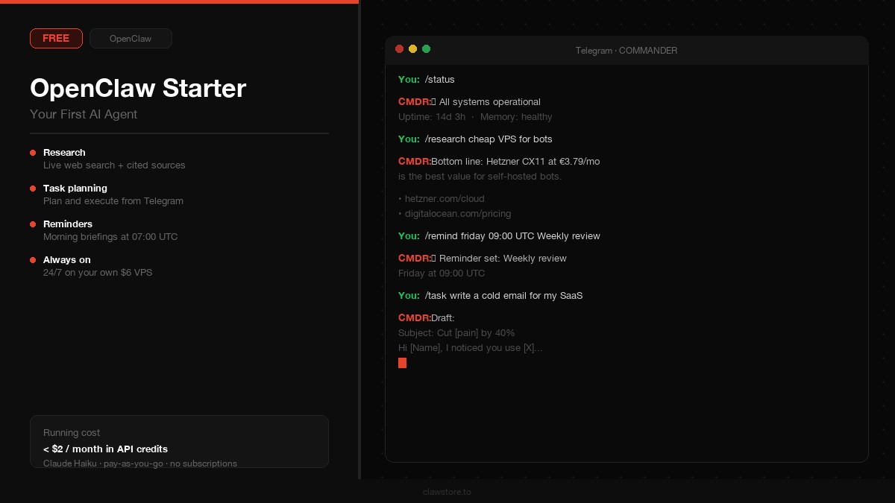Screen dimensions: 895x503
Task: Click the green maximize dot of Telegram window
Action: (x=426, y=49)
